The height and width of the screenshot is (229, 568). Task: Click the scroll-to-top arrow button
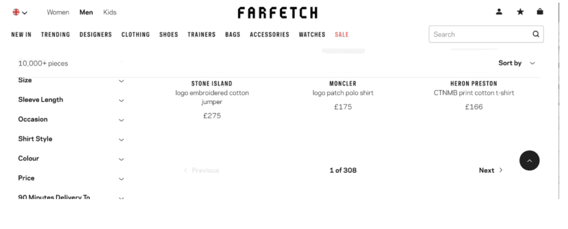(x=529, y=160)
